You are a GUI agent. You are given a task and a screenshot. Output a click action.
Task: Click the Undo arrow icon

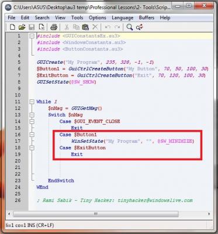pos(108,27)
